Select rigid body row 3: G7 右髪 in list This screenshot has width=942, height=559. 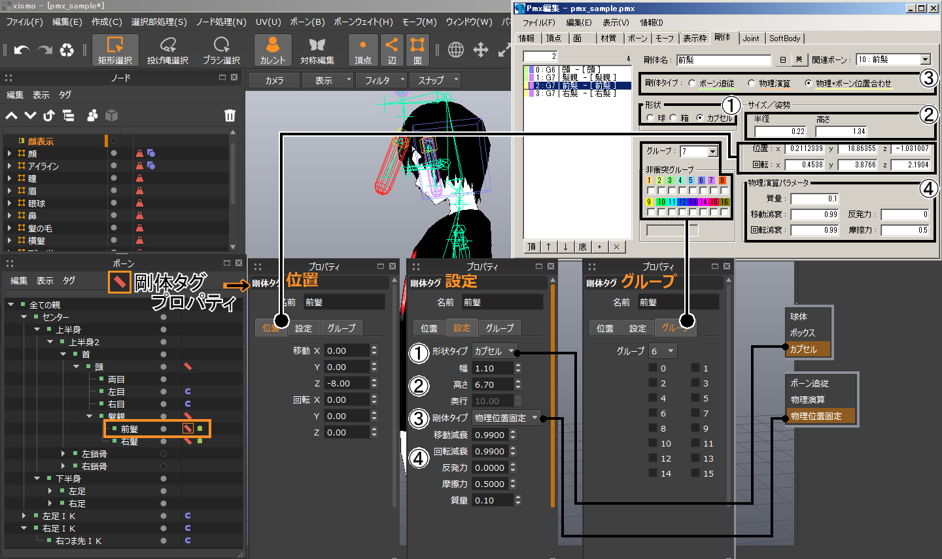tap(576, 93)
